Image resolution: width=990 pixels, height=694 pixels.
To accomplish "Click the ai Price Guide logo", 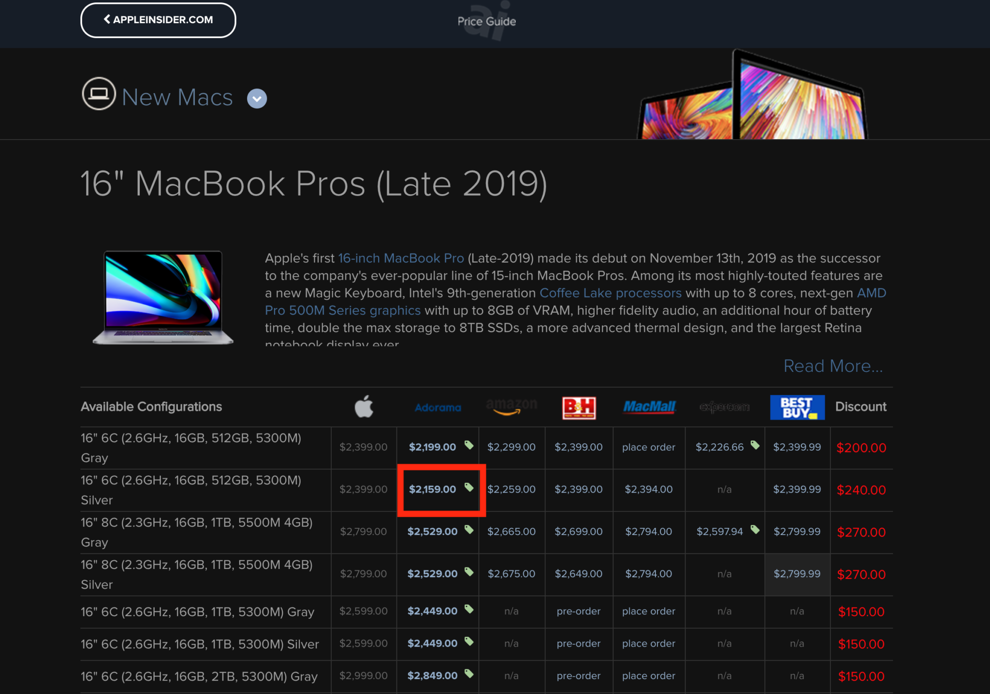I will point(487,21).
